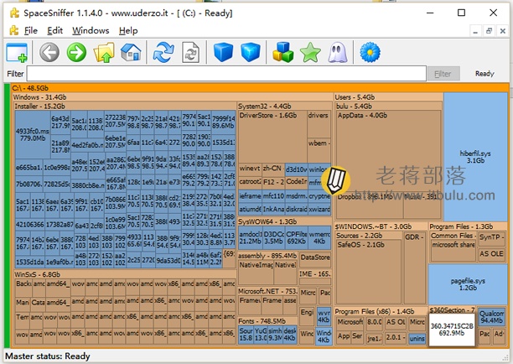Click the DriverStore - 1.6Gb folder
Image resolution: width=513 pixels, height=364 pixels.
click(273, 137)
